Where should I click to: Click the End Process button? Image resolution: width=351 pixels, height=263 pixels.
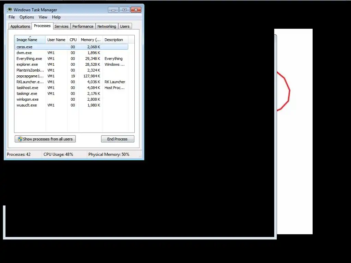(118, 139)
